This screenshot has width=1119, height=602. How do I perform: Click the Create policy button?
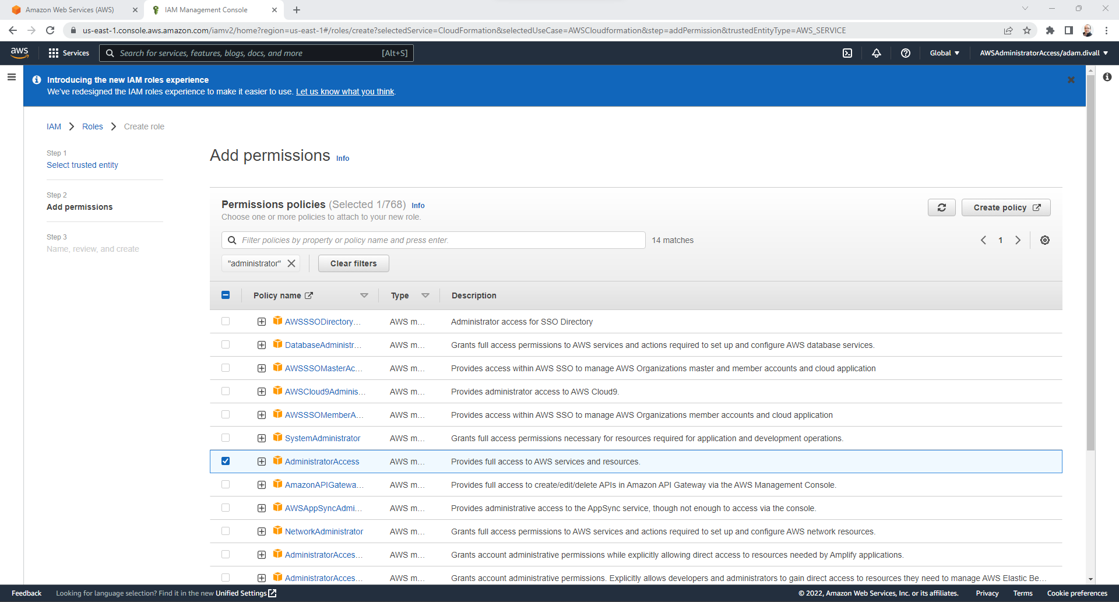point(1006,207)
